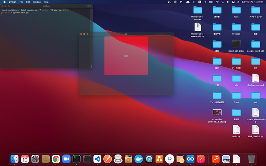Open the File menu
Screen dimensions: 266x166
coord(21,2)
